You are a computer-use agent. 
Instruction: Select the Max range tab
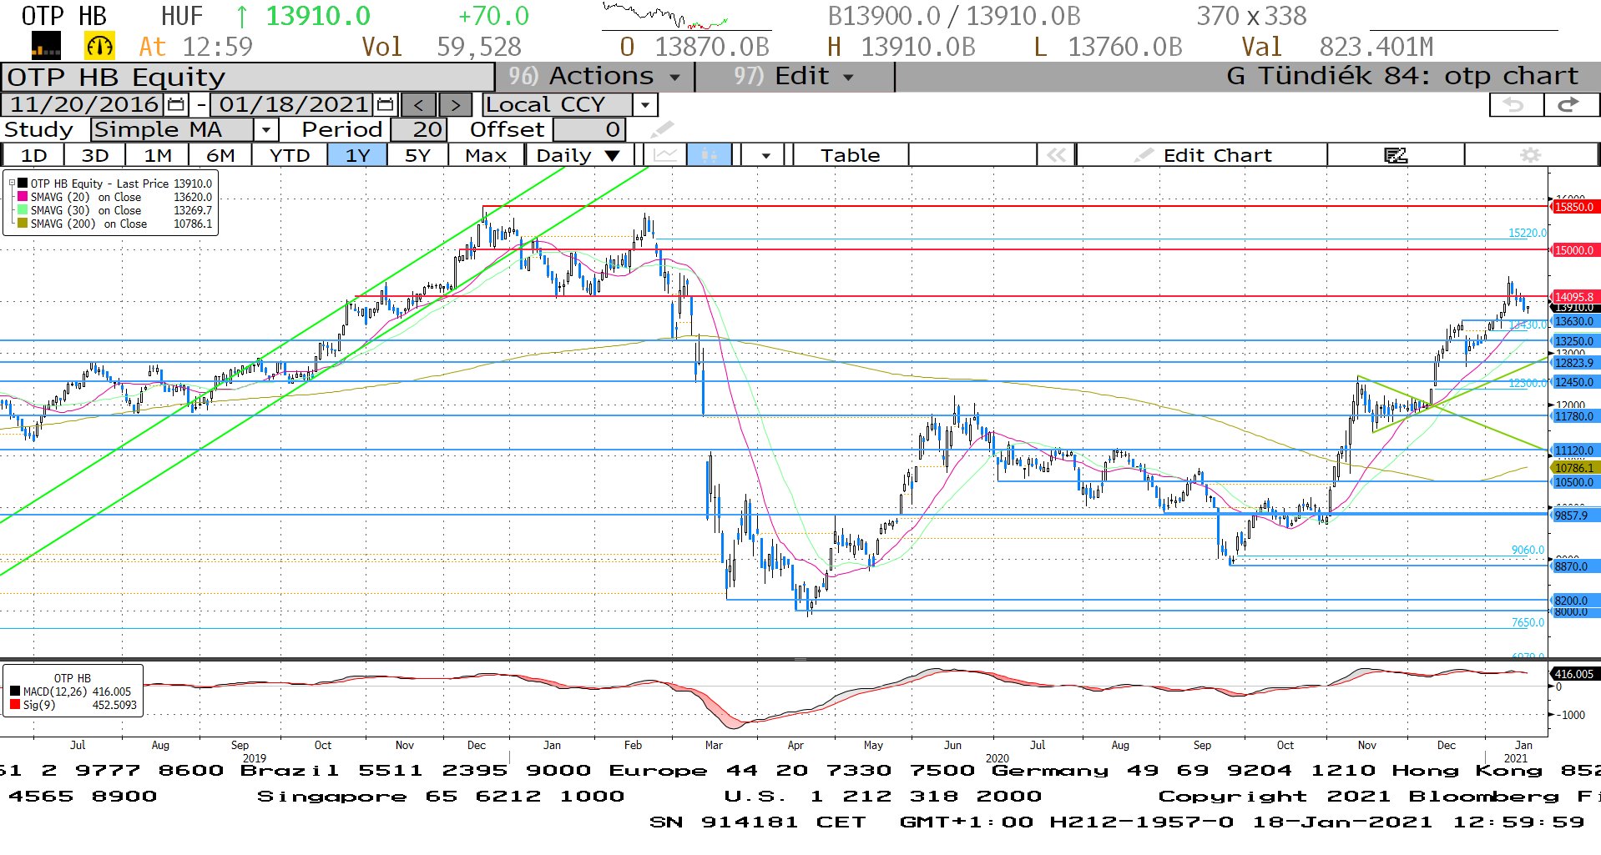coord(486,155)
